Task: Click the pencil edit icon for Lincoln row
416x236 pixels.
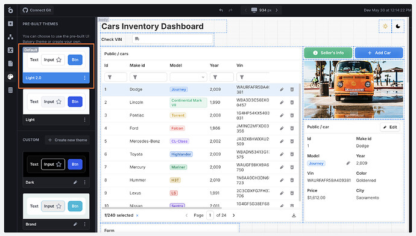Action: click(x=282, y=102)
